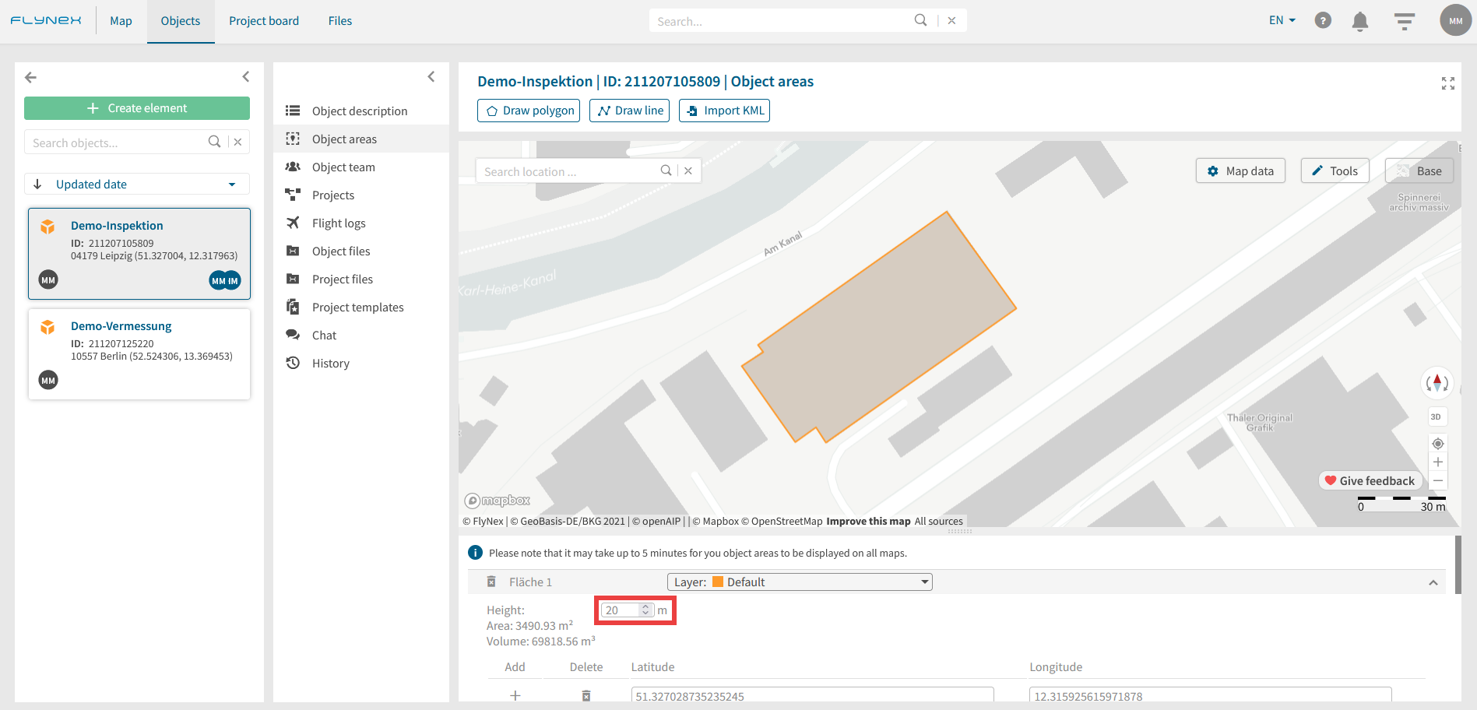Open Flight logs in the sidebar menu
The height and width of the screenshot is (710, 1477).
pos(338,223)
